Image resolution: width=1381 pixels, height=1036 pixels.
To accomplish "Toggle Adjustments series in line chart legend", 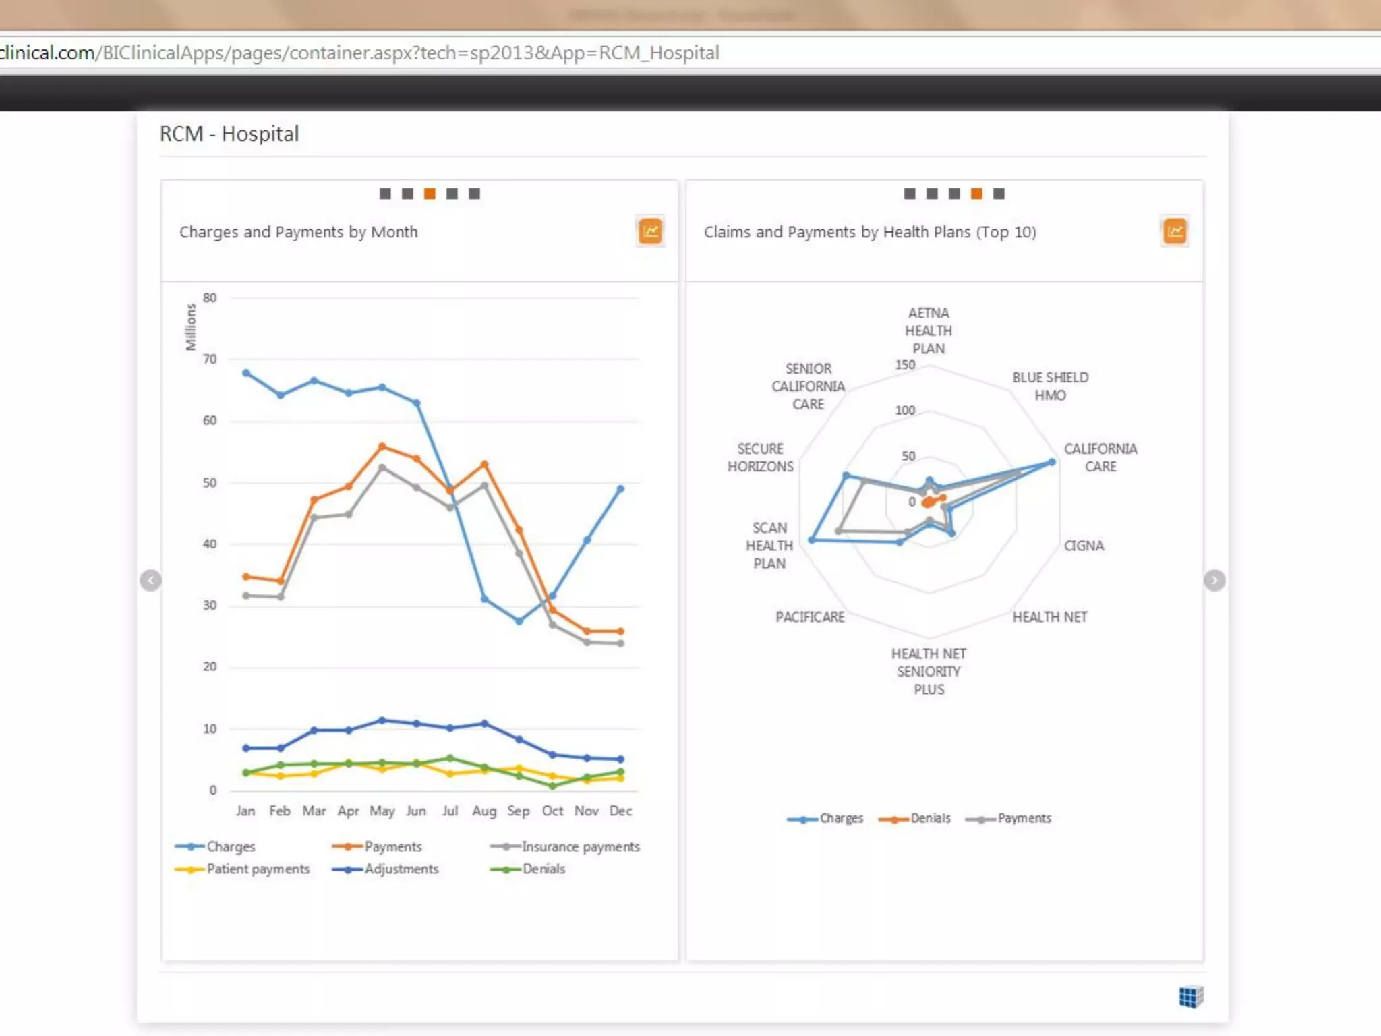I will point(401,869).
